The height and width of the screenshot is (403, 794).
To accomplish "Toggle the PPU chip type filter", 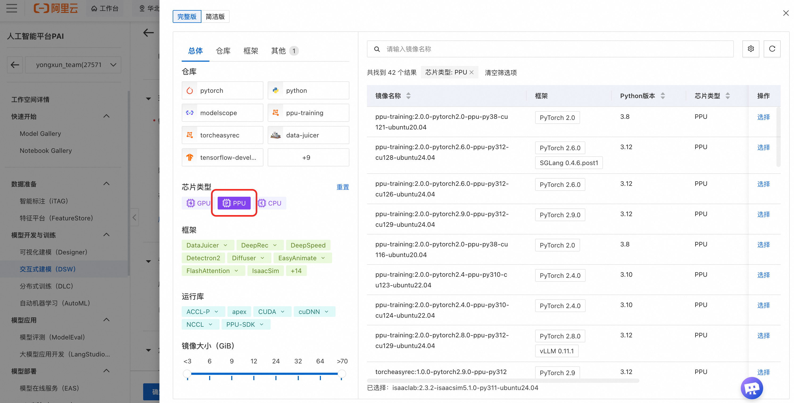I will [234, 203].
